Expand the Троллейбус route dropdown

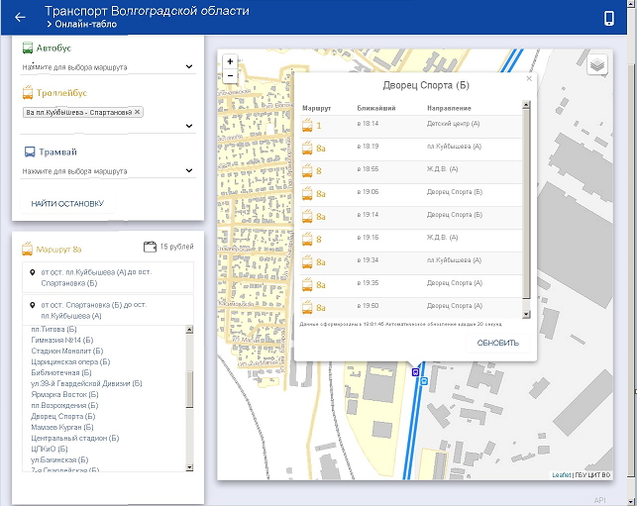tap(188, 126)
